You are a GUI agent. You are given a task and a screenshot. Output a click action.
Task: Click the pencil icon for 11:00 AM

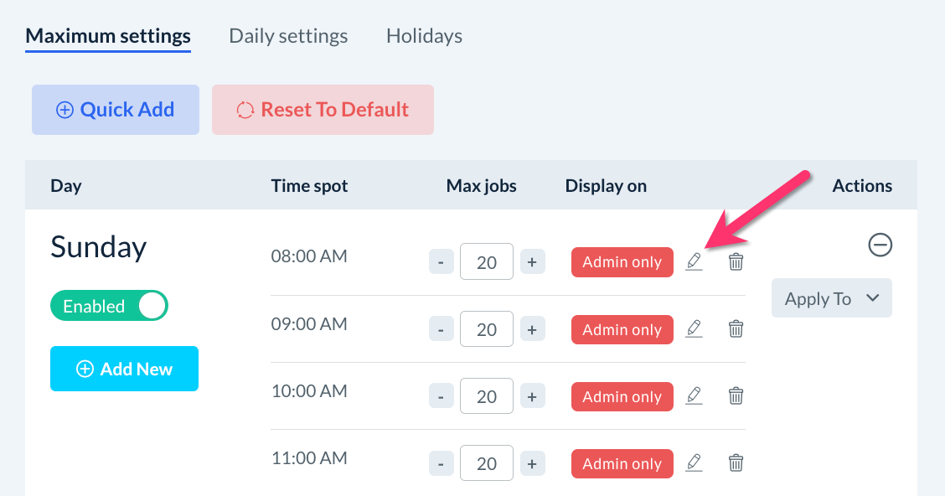pos(694,463)
